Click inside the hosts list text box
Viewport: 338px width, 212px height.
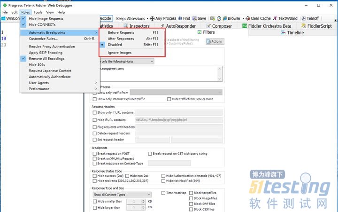pos(161,74)
